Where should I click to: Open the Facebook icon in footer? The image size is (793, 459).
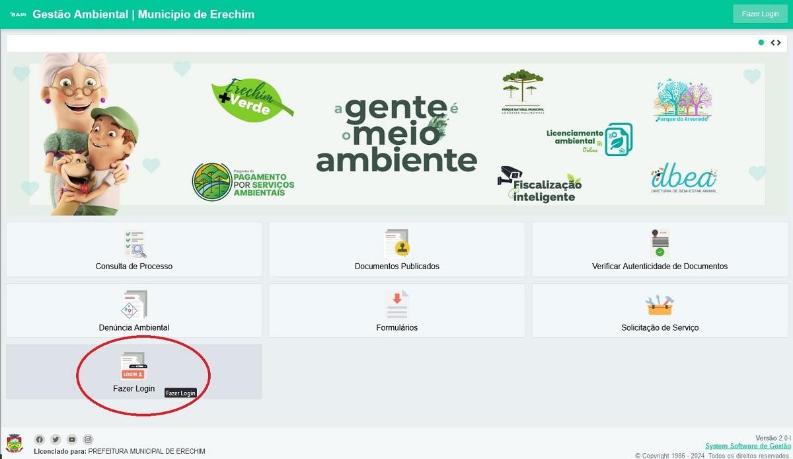point(39,439)
